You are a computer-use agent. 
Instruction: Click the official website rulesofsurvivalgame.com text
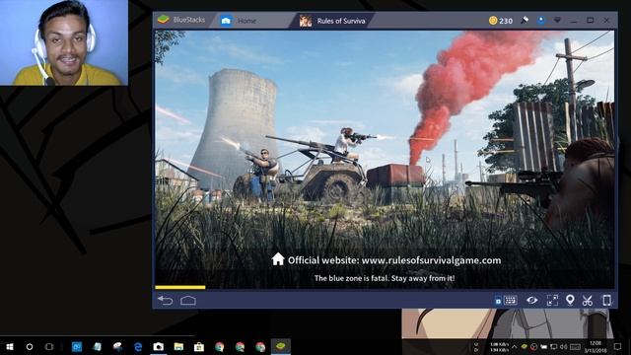[x=394, y=260]
